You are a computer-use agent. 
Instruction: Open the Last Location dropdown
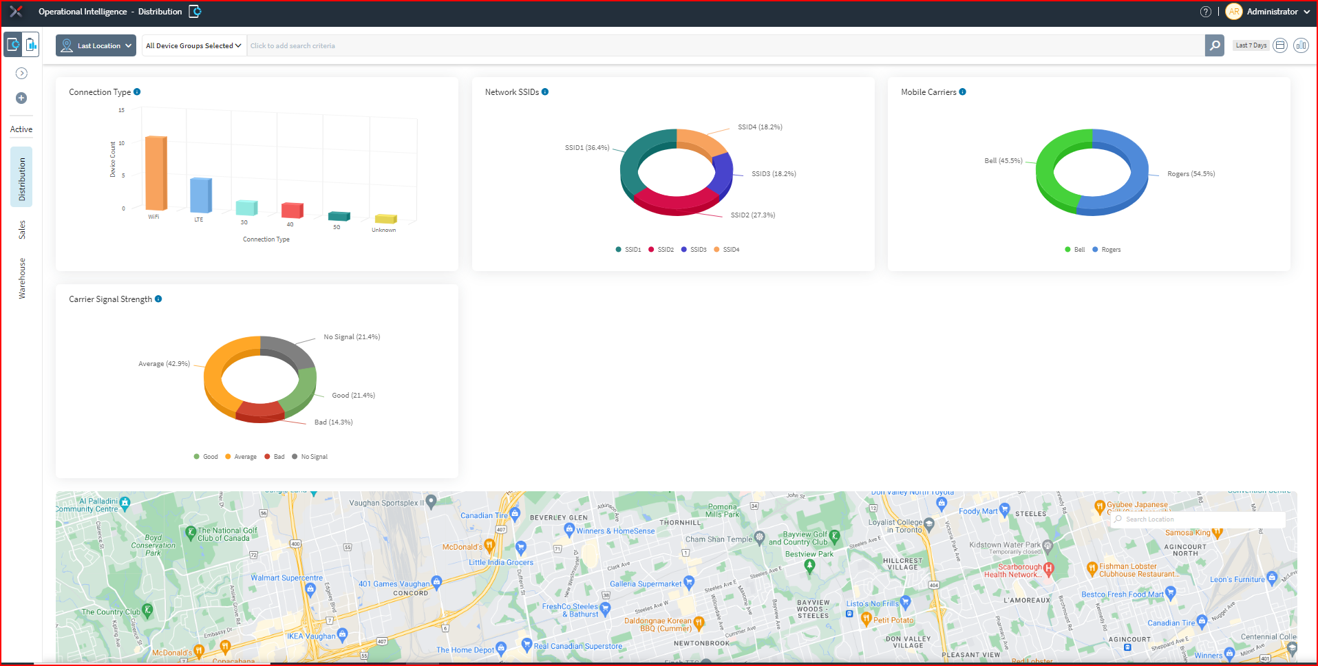[96, 46]
